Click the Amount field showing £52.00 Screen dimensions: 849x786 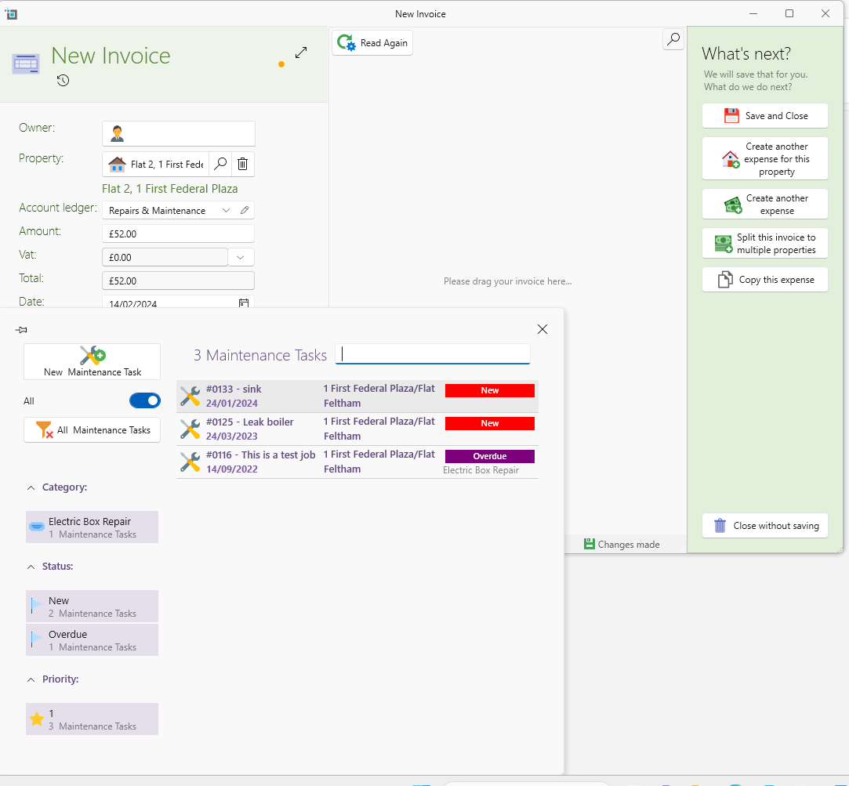pyautogui.click(x=178, y=234)
